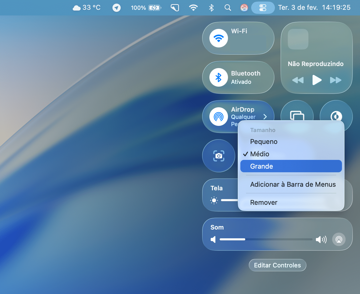Open AirPlay audio output icon
This screenshot has height=294, width=360.
point(339,239)
